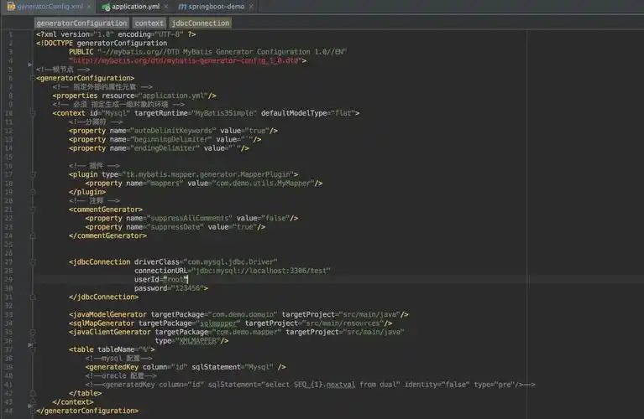644x419 pixels.
Task: Close the application.yml tab
Action: [x=165, y=6]
